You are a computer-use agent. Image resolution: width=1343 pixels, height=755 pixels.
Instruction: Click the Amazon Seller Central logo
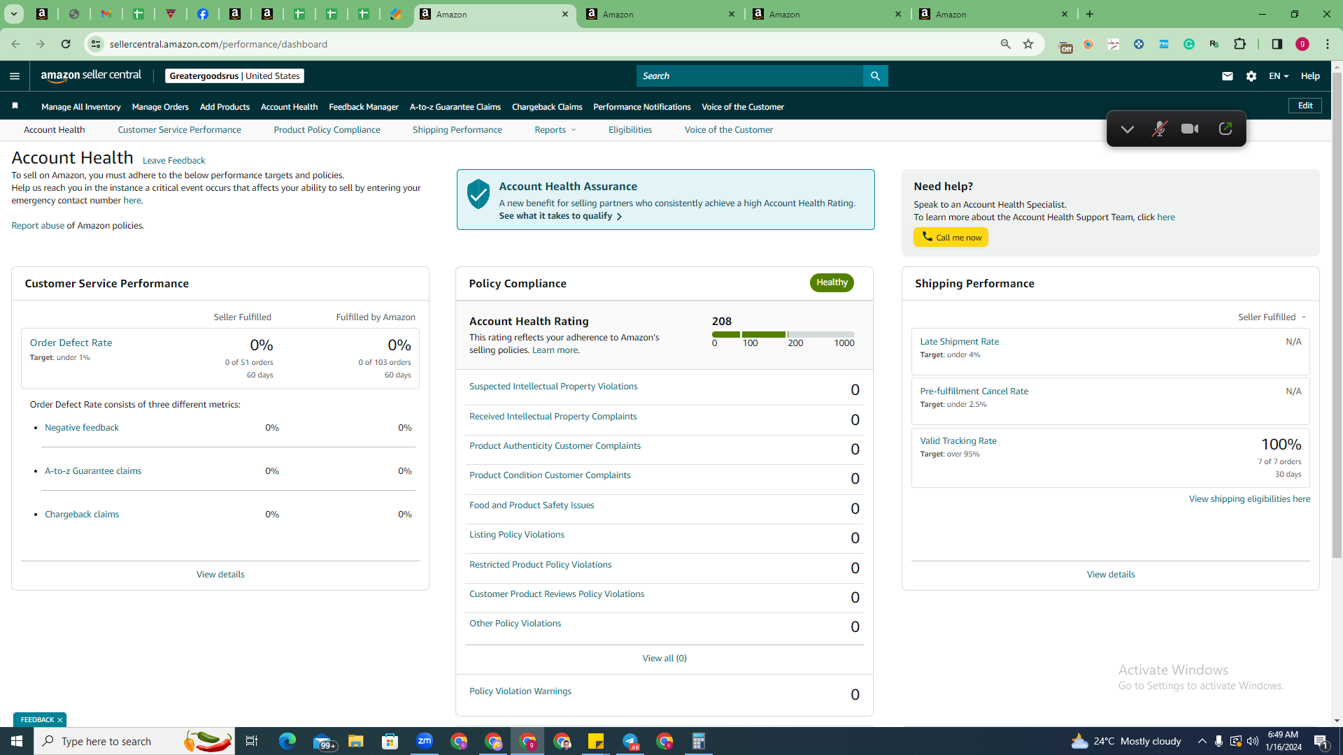click(91, 75)
